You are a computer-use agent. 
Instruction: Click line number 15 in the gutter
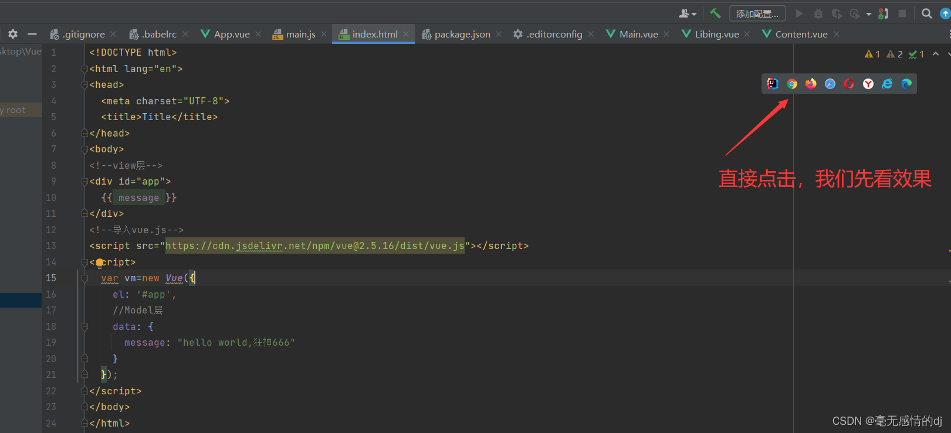point(51,278)
